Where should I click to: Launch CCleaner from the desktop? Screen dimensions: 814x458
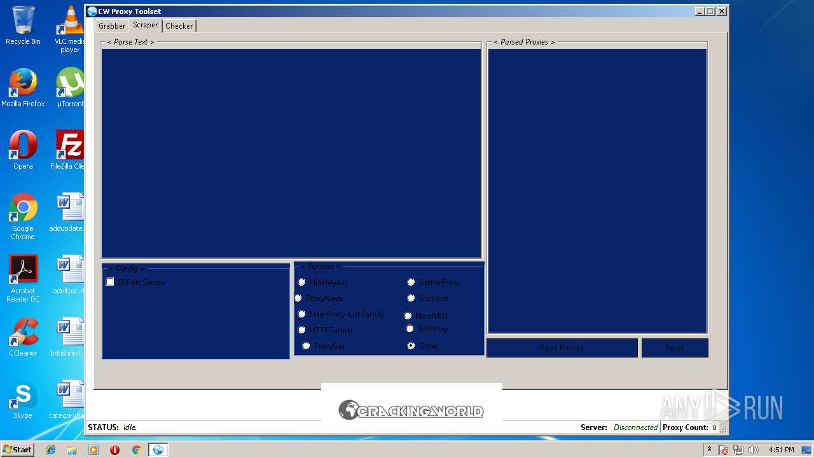(x=23, y=338)
